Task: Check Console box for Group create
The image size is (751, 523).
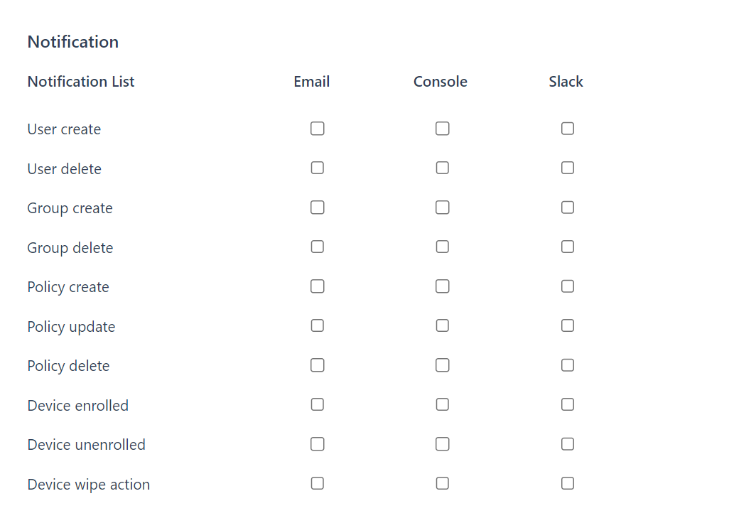Action: [443, 207]
